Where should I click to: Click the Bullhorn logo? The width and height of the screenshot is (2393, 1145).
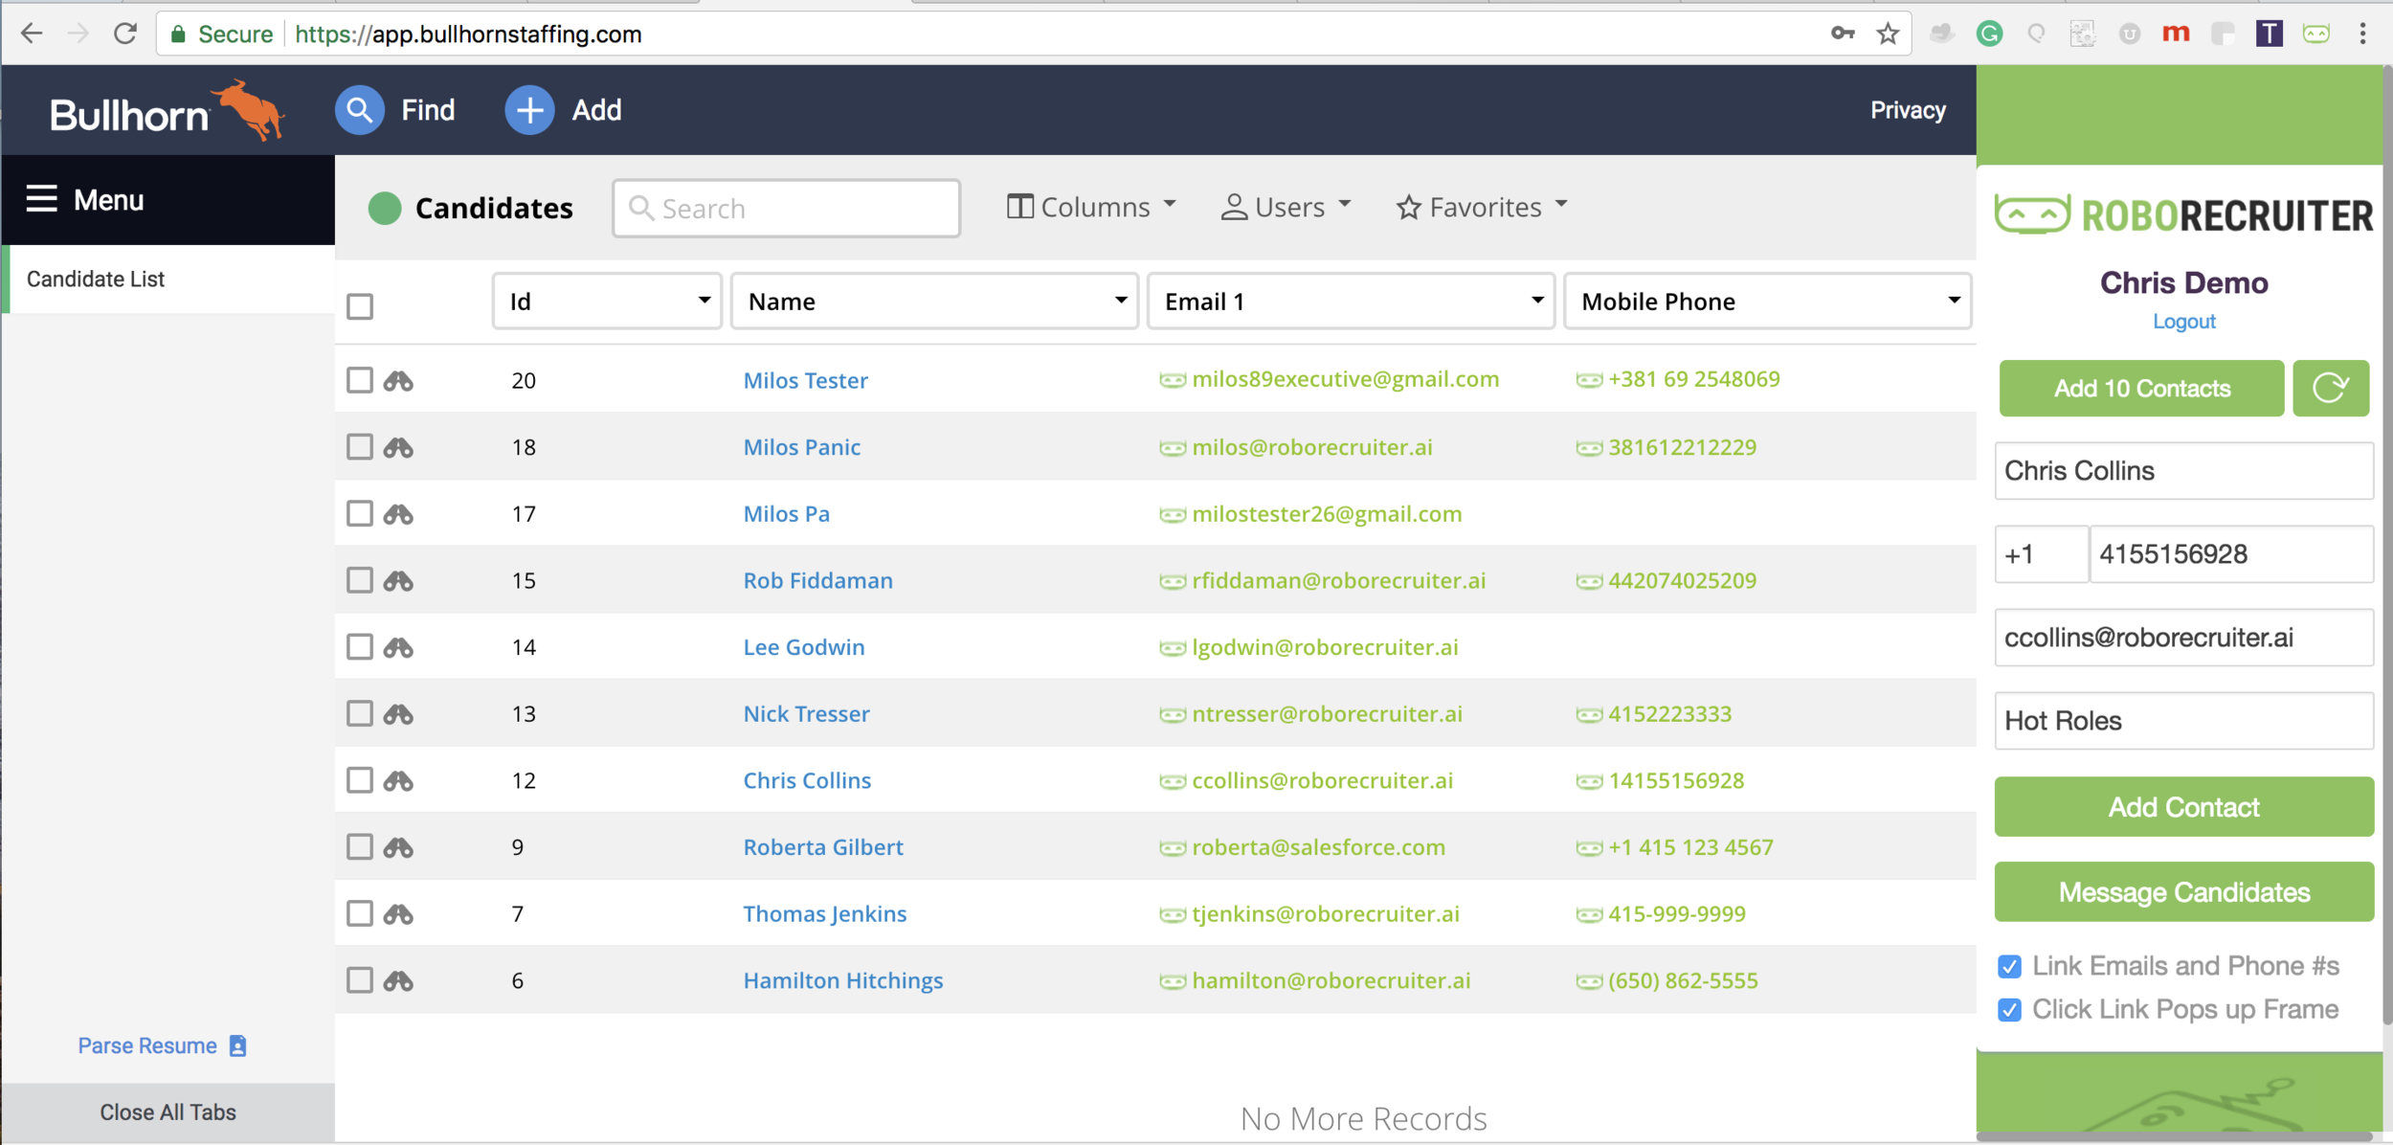tap(168, 111)
